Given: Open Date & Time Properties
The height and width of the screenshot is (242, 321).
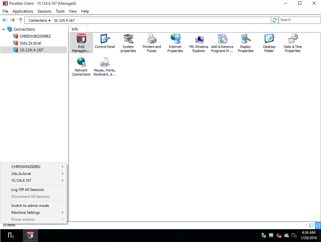Looking at the screenshot, I should pos(292,43).
